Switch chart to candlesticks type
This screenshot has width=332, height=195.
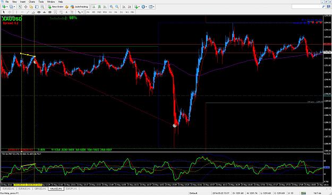[99, 7]
